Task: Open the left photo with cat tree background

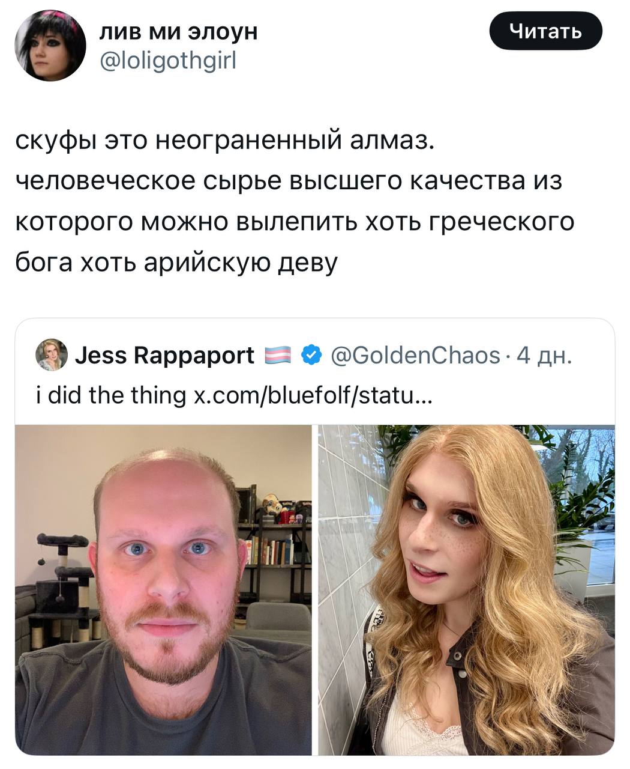Action: click(163, 589)
